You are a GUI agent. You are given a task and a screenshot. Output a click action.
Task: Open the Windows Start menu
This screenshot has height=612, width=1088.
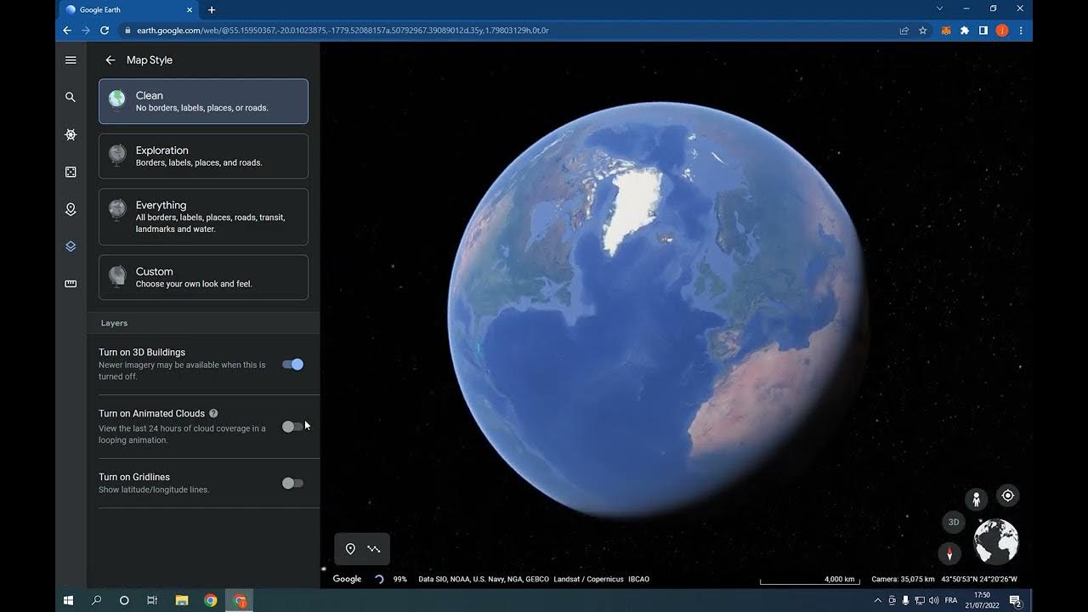[x=69, y=600]
